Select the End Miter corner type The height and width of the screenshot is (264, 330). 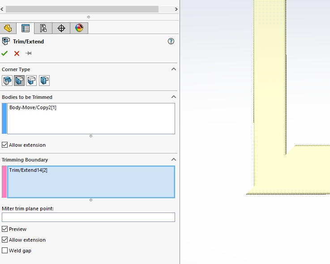pos(19,81)
